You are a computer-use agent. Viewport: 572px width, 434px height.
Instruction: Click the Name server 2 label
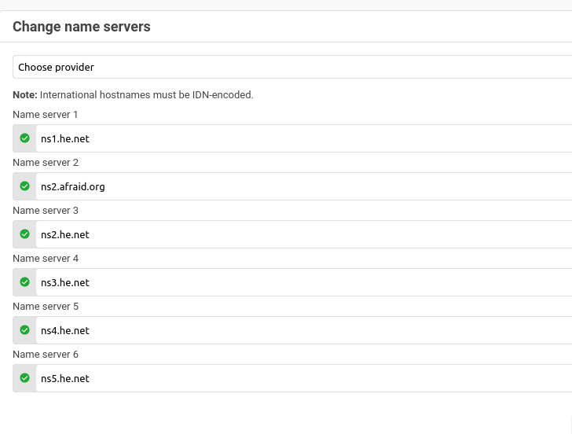click(46, 163)
